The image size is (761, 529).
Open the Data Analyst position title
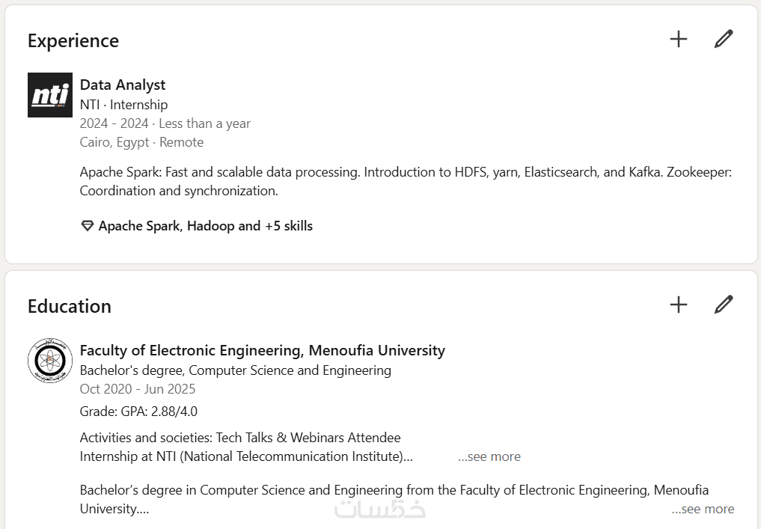123,85
